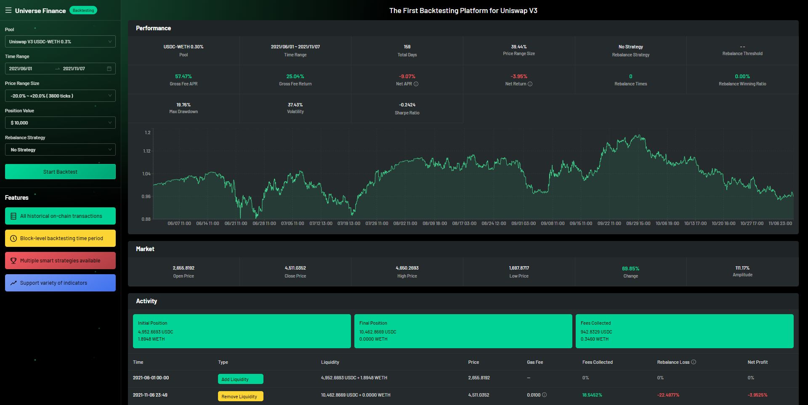Click the -0.2424 Sharpe Ratio value
The height and width of the screenshot is (405, 808).
[407, 105]
